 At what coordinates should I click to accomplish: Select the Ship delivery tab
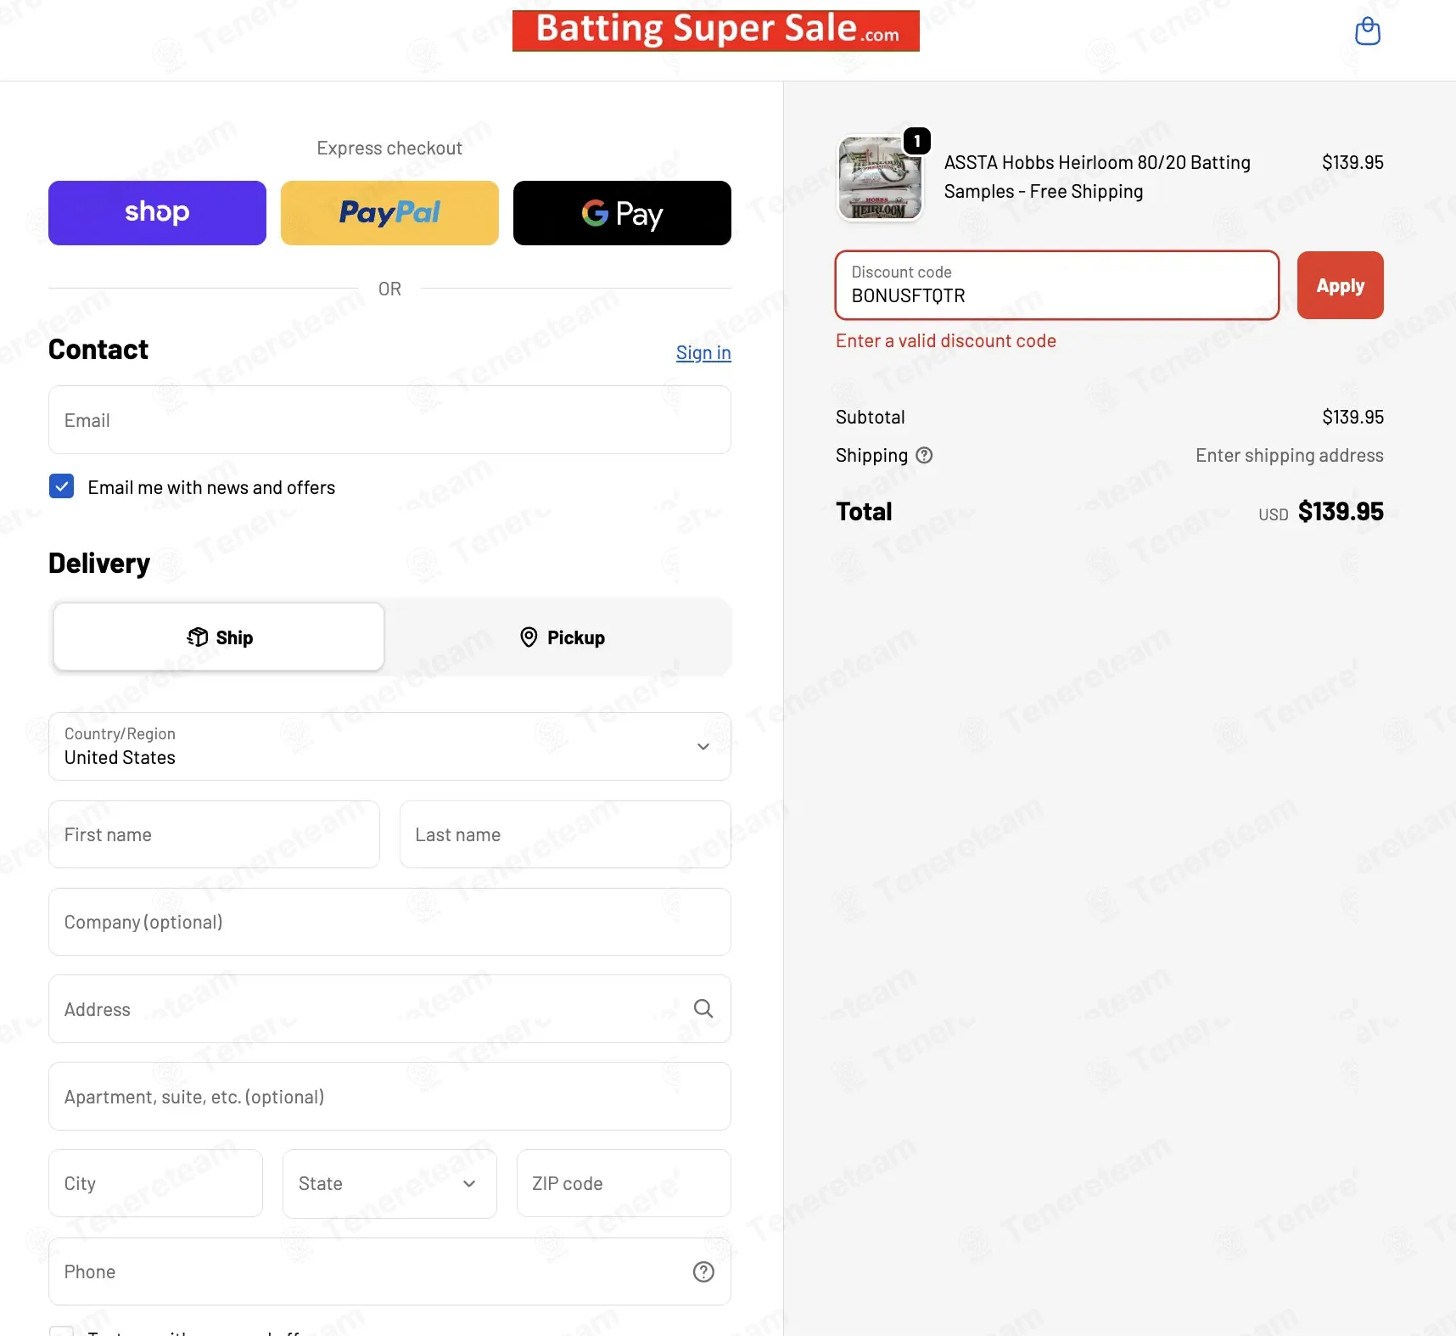click(x=219, y=637)
